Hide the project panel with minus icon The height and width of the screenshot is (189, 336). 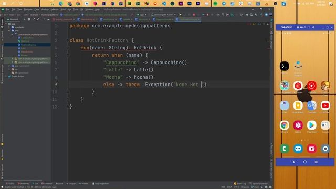[48, 19]
